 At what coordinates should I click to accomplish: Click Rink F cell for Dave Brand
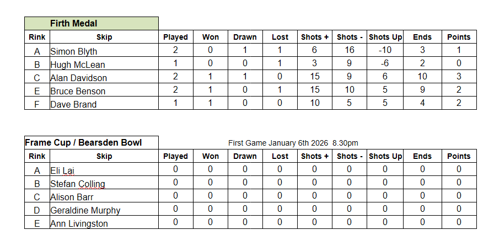tap(37, 104)
